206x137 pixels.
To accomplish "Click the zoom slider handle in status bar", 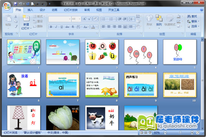I will (181, 133).
